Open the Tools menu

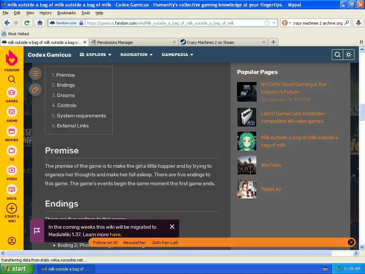point(86,13)
